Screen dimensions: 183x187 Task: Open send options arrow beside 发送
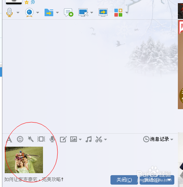(x=169, y=180)
